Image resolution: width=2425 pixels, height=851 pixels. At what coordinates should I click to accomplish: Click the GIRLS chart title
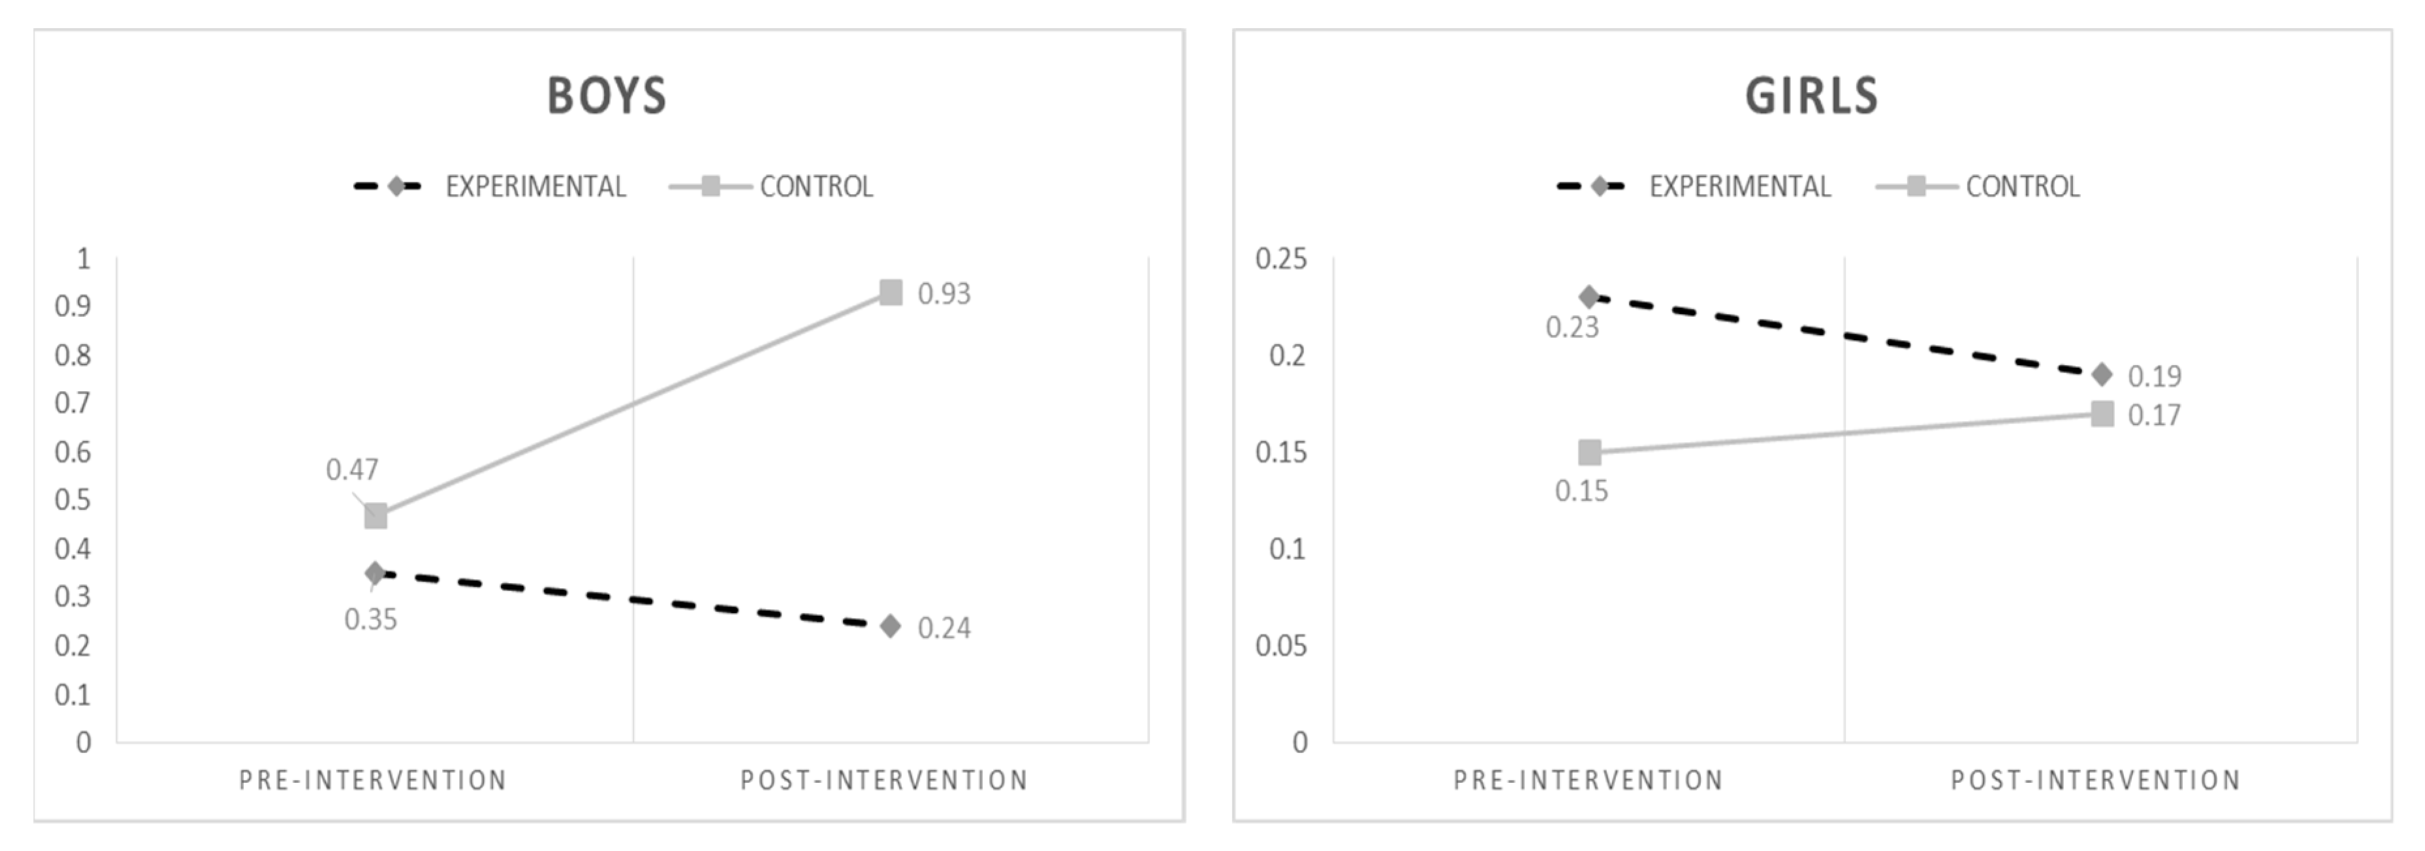[x=1812, y=96]
